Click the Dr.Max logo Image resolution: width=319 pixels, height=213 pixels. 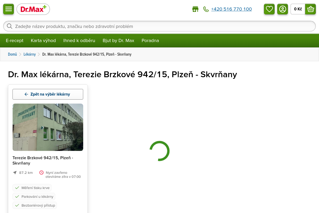pyautogui.click(x=33, y=9)
